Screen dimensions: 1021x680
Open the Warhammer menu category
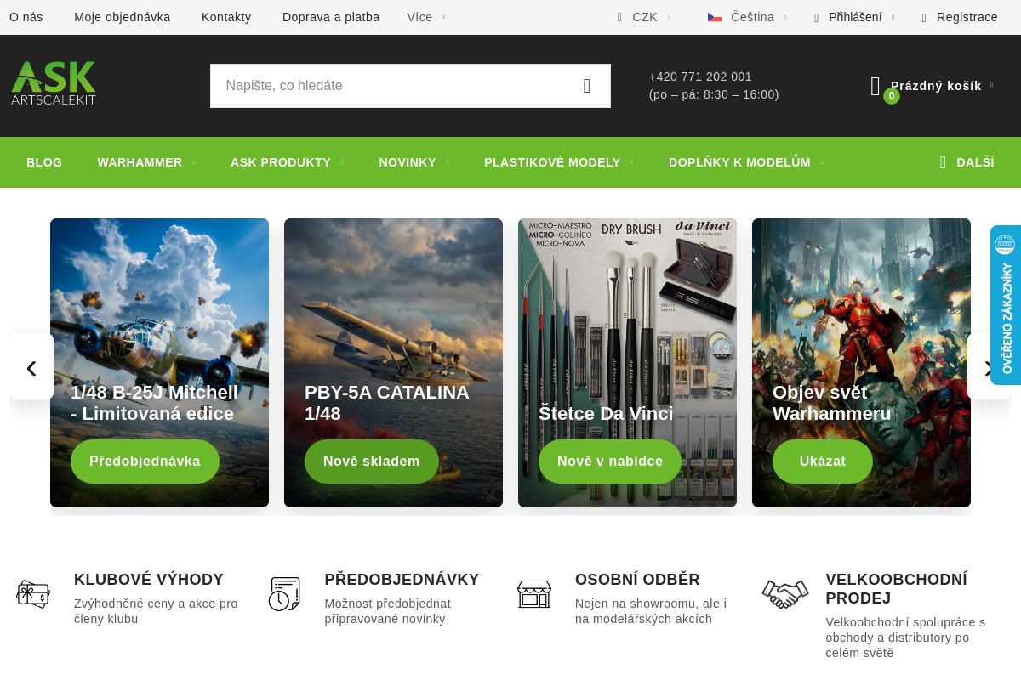(146, 162)
